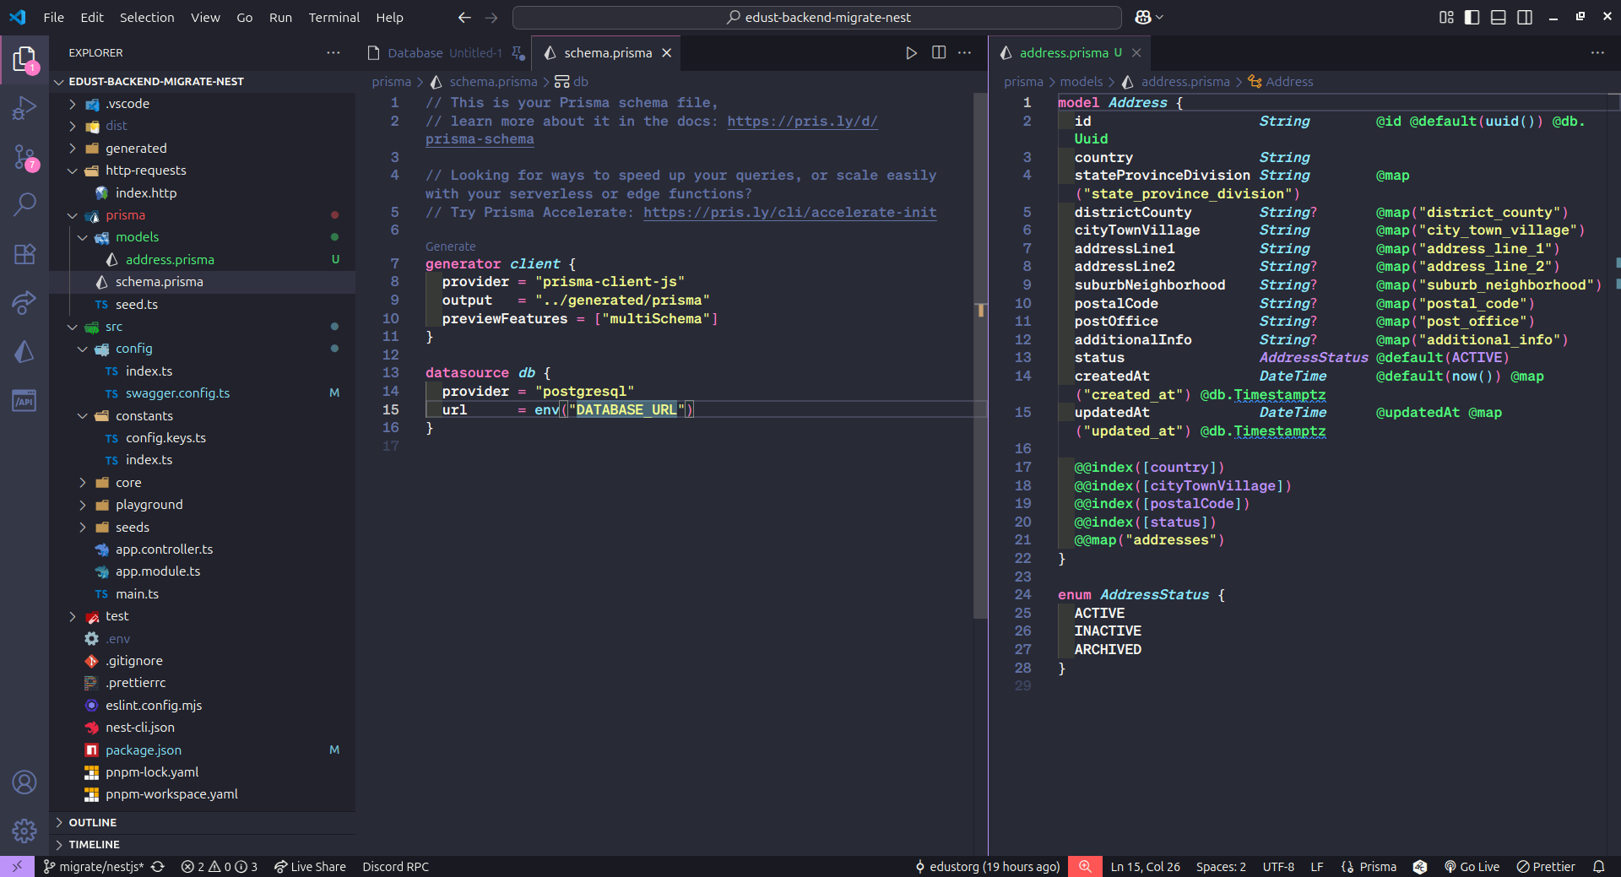Open the Search view in activity bar
Screen dimensions: 1621x877
coord(24,204)
